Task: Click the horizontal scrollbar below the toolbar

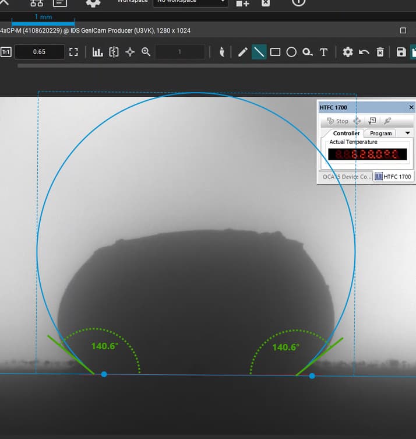Action: pos(217,65)
